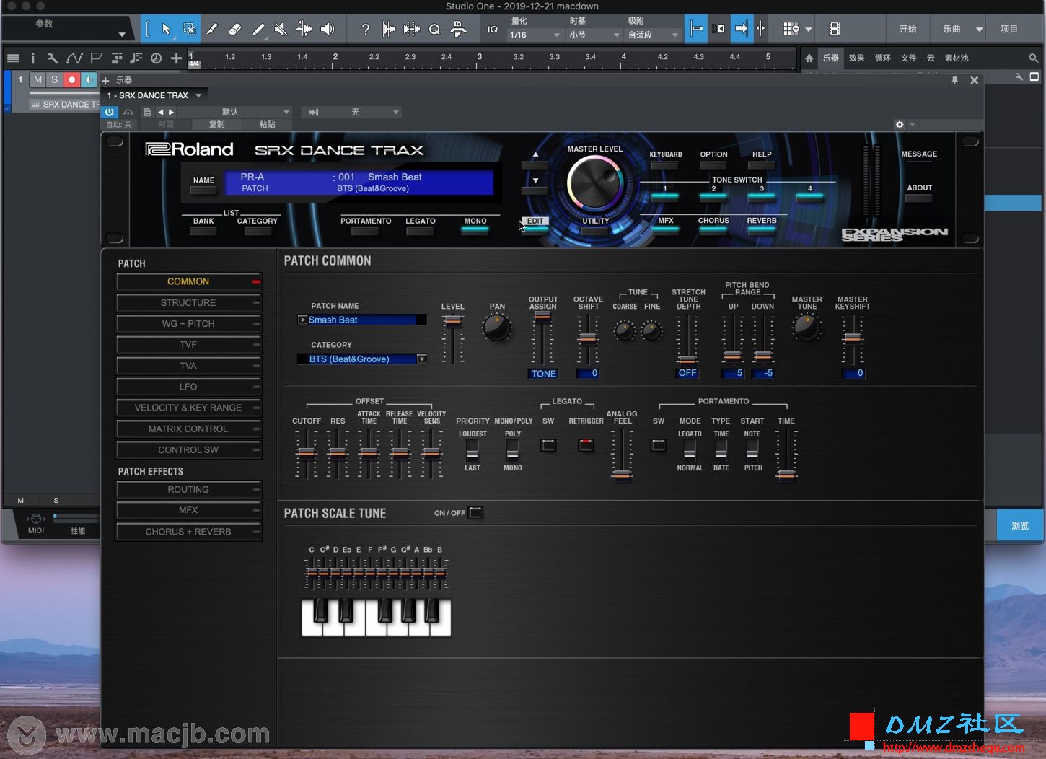Toggle record arm on track 1
The width and height of the screenshot is (1046, 759).
click(x=71, y=80)
